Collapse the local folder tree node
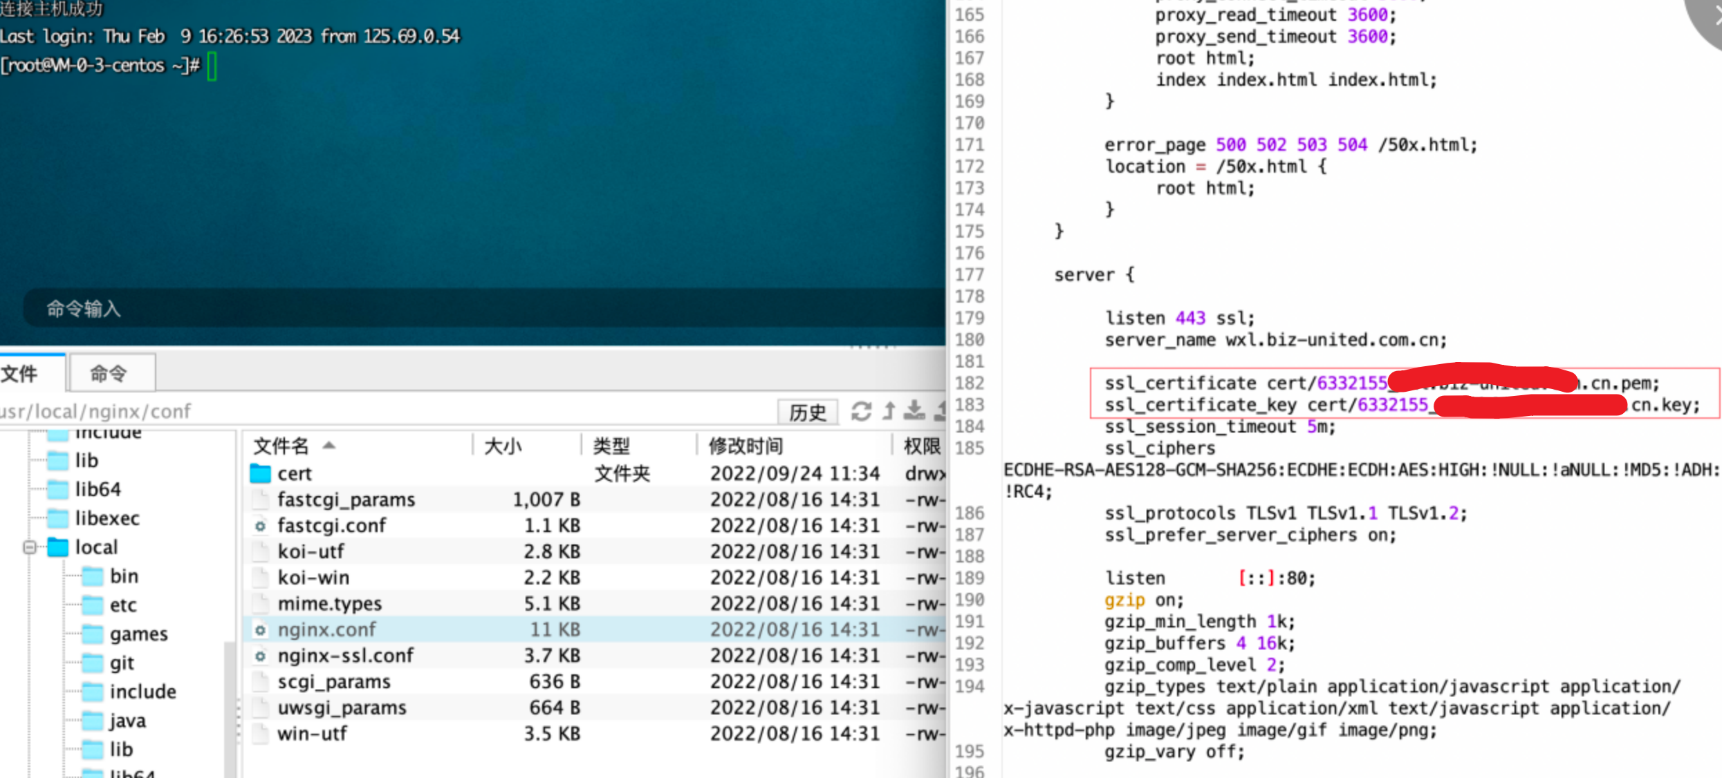 (x=29, y=547)
